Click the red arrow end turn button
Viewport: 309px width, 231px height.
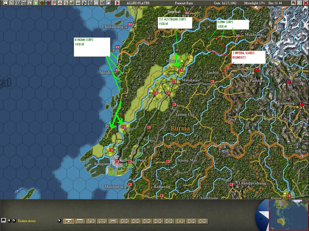coord(117,3)
